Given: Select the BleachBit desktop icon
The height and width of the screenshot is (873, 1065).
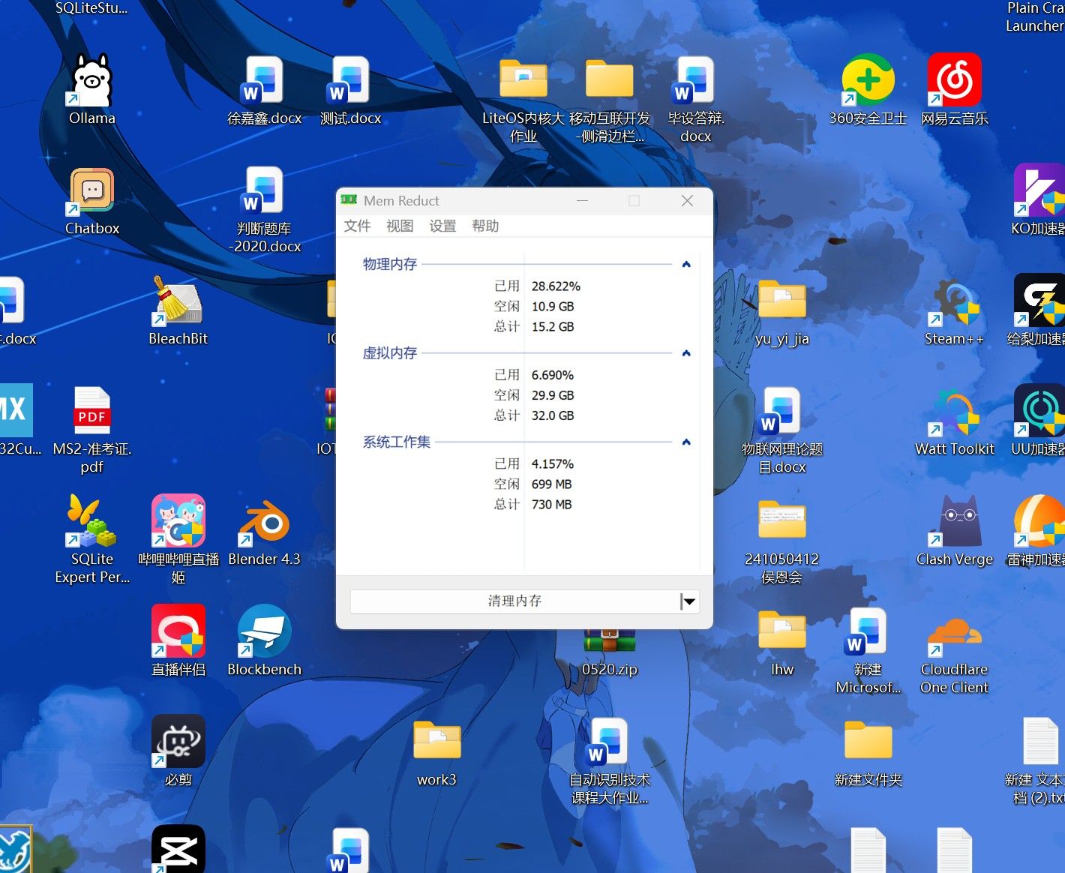Looking at the screenshot, I should pos(178,310).
